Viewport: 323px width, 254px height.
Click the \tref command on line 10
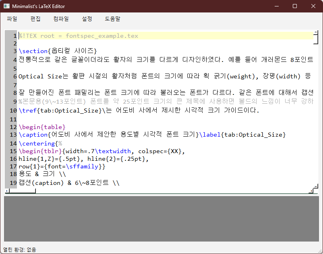(x=28, y=111)
